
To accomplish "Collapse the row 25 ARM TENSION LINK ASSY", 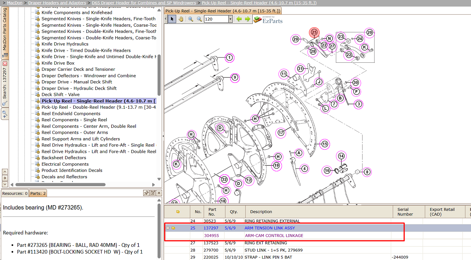I will click(168, 228).
